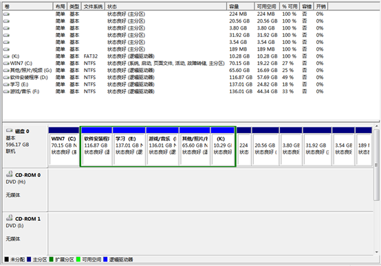
Task: Click the DVD (I:) text under CD-ROM 1
Action: click(14, 226)
